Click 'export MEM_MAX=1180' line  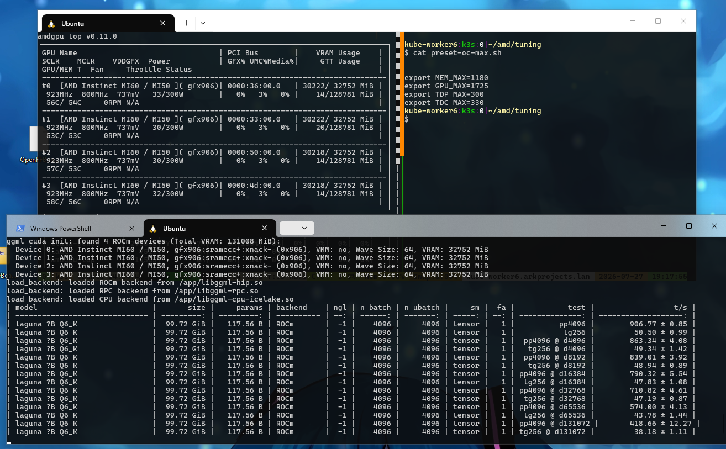446,78
